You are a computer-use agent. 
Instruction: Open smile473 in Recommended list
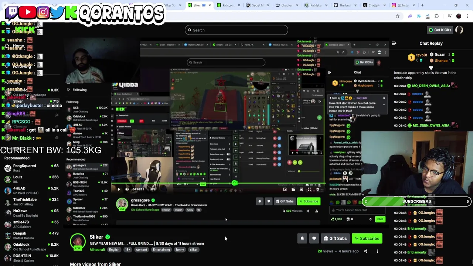[x=31, y=224]
